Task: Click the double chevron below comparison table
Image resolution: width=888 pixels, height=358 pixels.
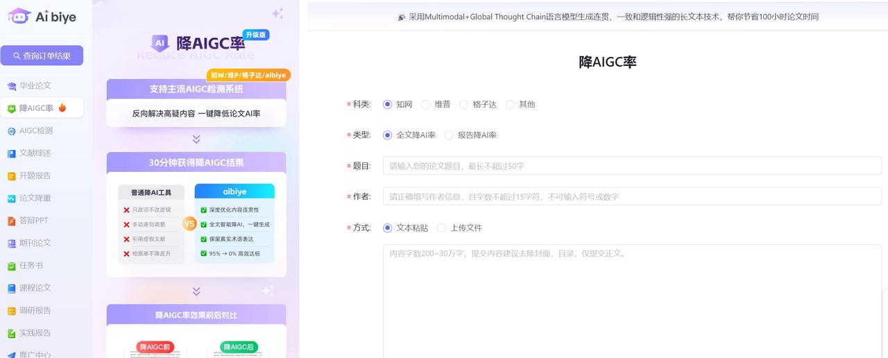Action: (x=196, y=291)
